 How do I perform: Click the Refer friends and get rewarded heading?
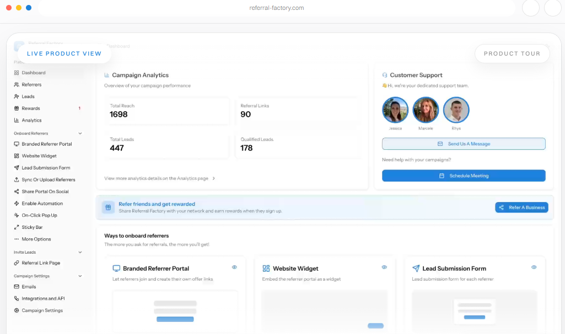157,204
